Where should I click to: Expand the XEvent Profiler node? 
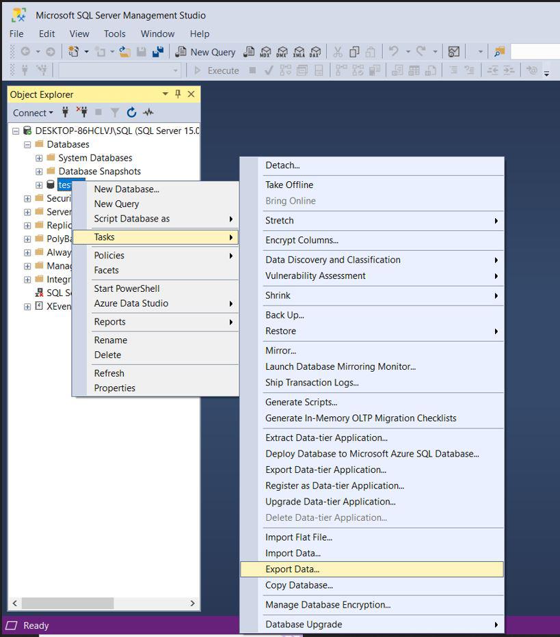pyautogui.click(x=27, y=306)
